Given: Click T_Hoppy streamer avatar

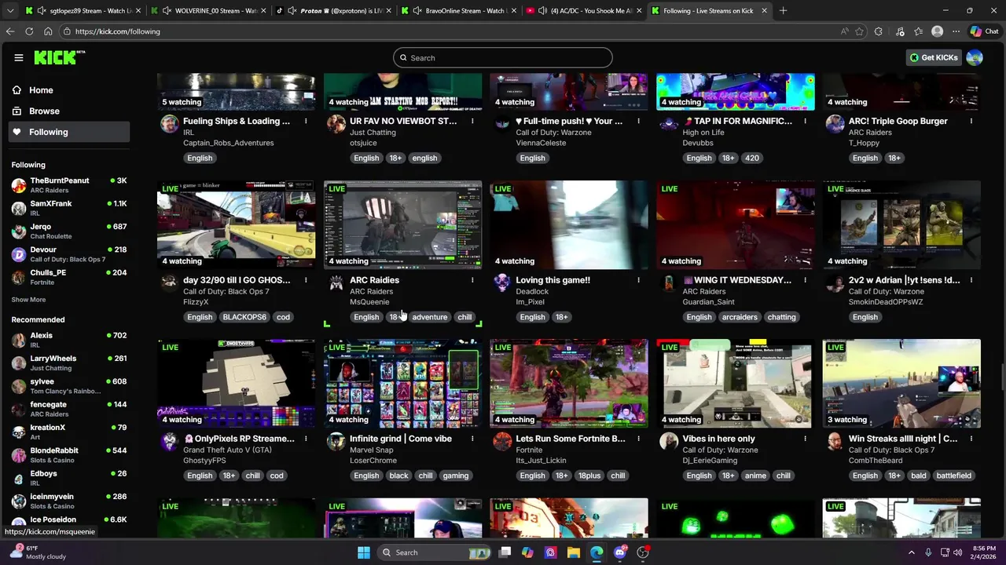Looking at the screenshot, I should [x=835, y=124].
